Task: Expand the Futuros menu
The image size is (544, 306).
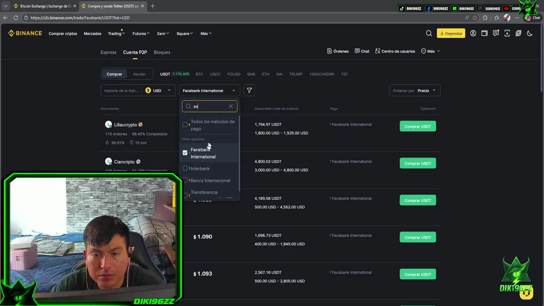Action: (141, 34)
